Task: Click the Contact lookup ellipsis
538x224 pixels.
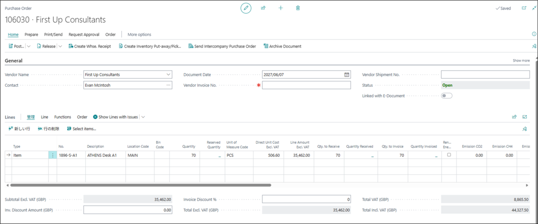Action: (168, 85)
